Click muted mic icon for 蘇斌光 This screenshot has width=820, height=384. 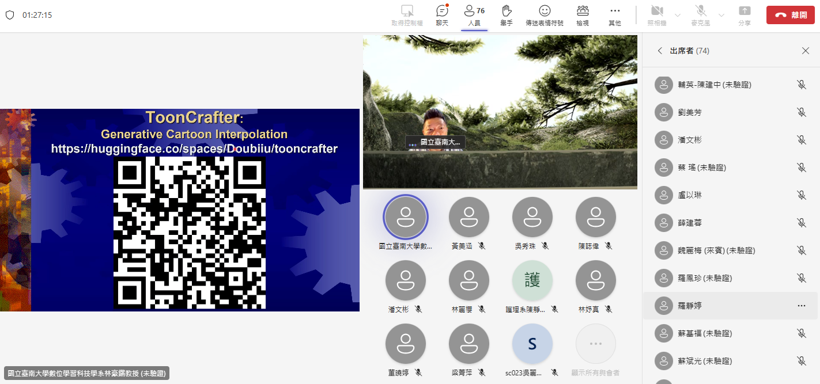click(801, 361)
